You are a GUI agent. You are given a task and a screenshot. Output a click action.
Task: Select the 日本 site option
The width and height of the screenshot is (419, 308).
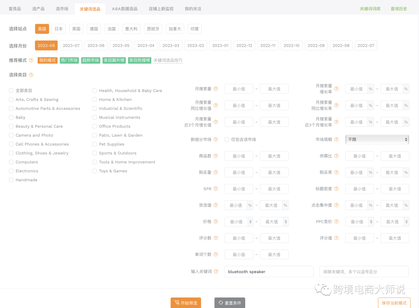tap(59, 29)
